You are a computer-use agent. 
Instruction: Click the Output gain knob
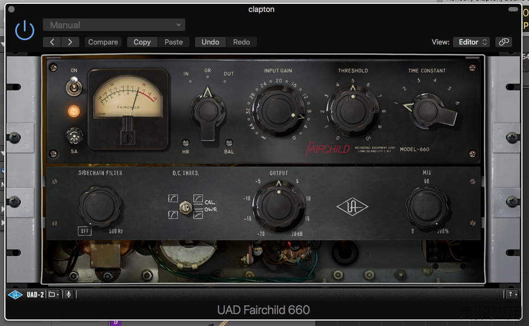pos(279,206)
